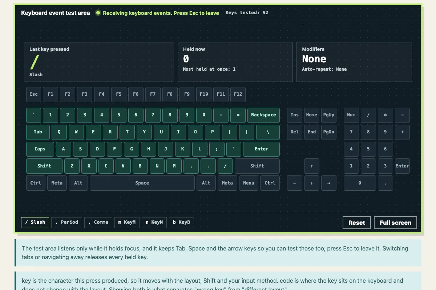Click the numpad plus key
Screen dimensions: 436x290
pyautogui.click(x=402, y=132)
